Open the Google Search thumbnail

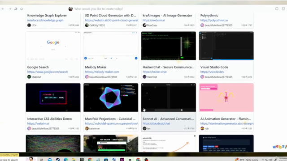53,46
